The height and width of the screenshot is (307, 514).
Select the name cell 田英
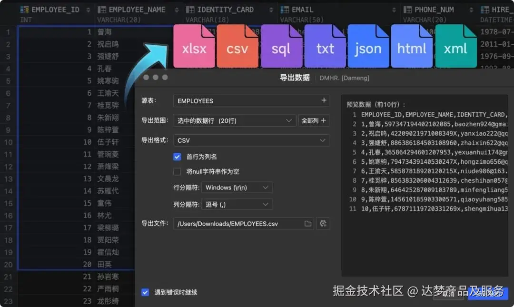(x=104, y=264)
